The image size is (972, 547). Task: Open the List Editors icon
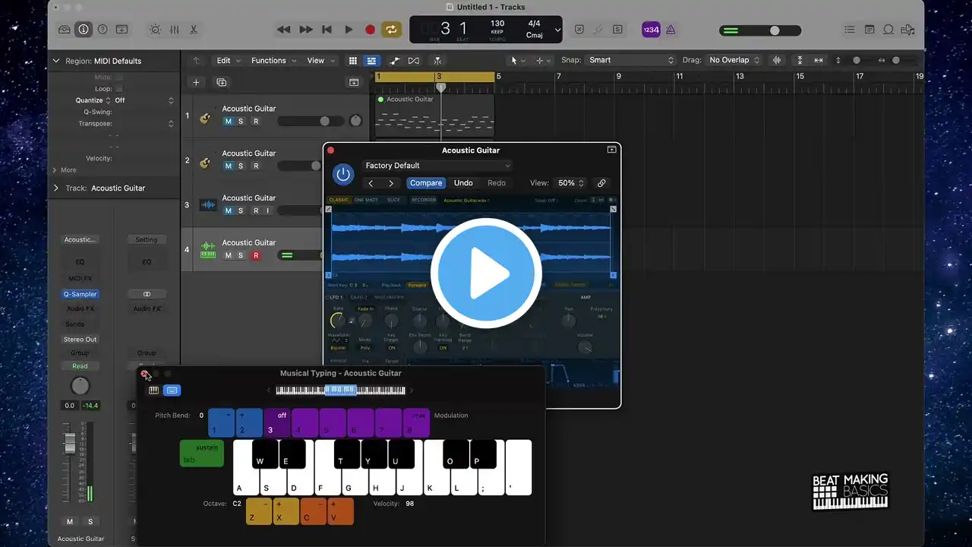click(x=849, y=30)
